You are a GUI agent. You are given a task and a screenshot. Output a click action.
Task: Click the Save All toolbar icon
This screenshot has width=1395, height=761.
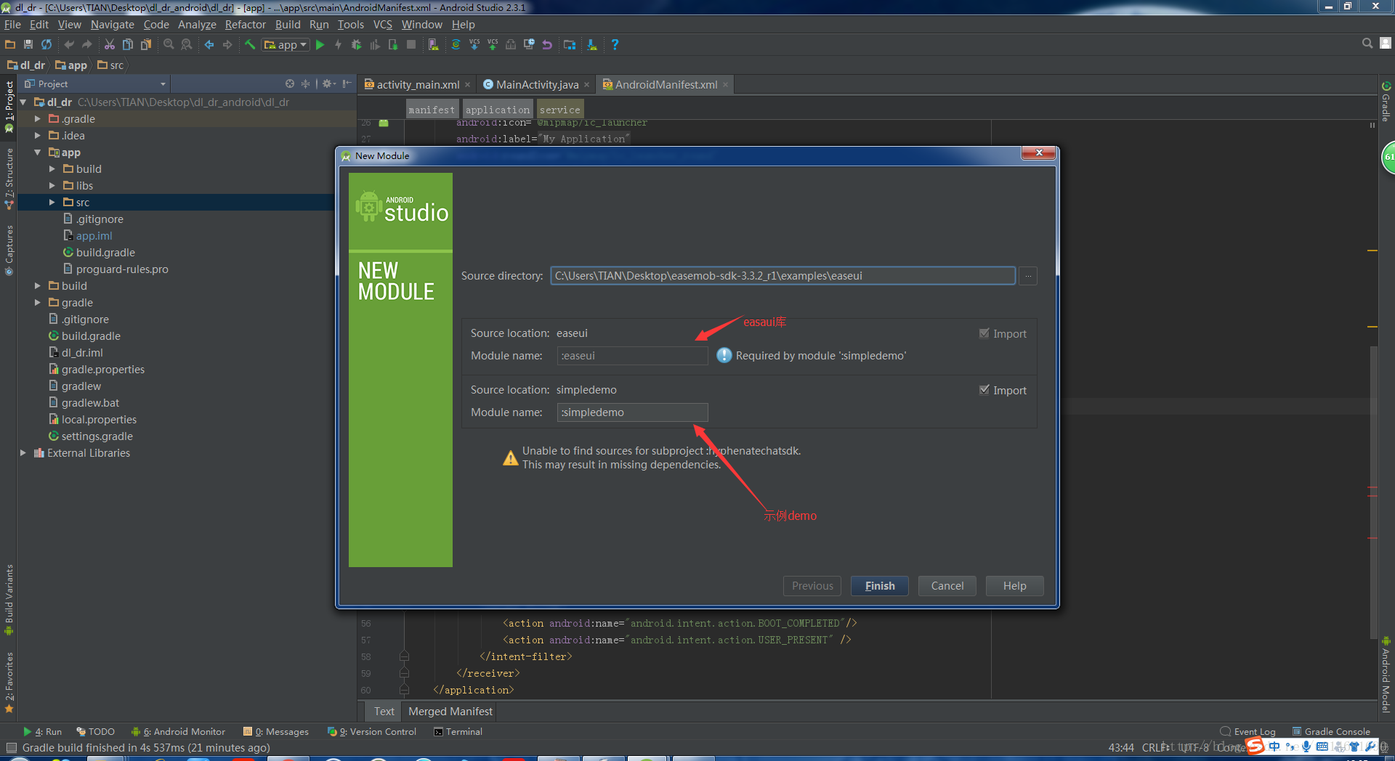28,44
